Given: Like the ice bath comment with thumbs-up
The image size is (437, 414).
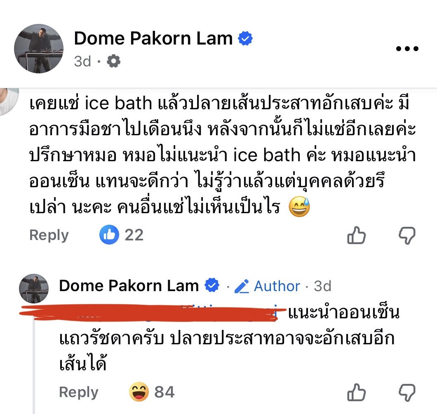Looking at the screenshot, I should click(357, 235).
